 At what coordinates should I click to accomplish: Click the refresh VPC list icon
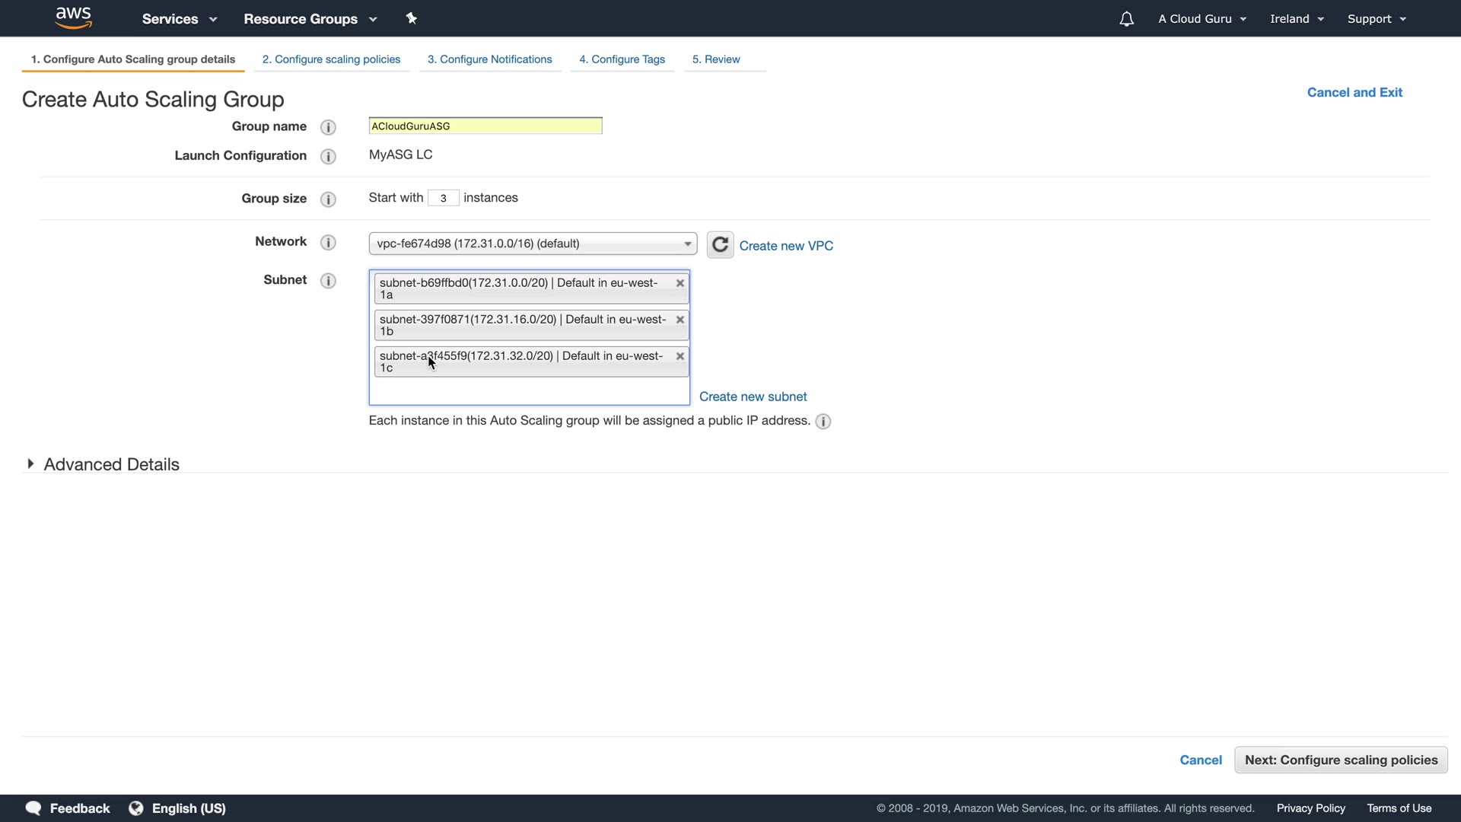coord(720,245)
